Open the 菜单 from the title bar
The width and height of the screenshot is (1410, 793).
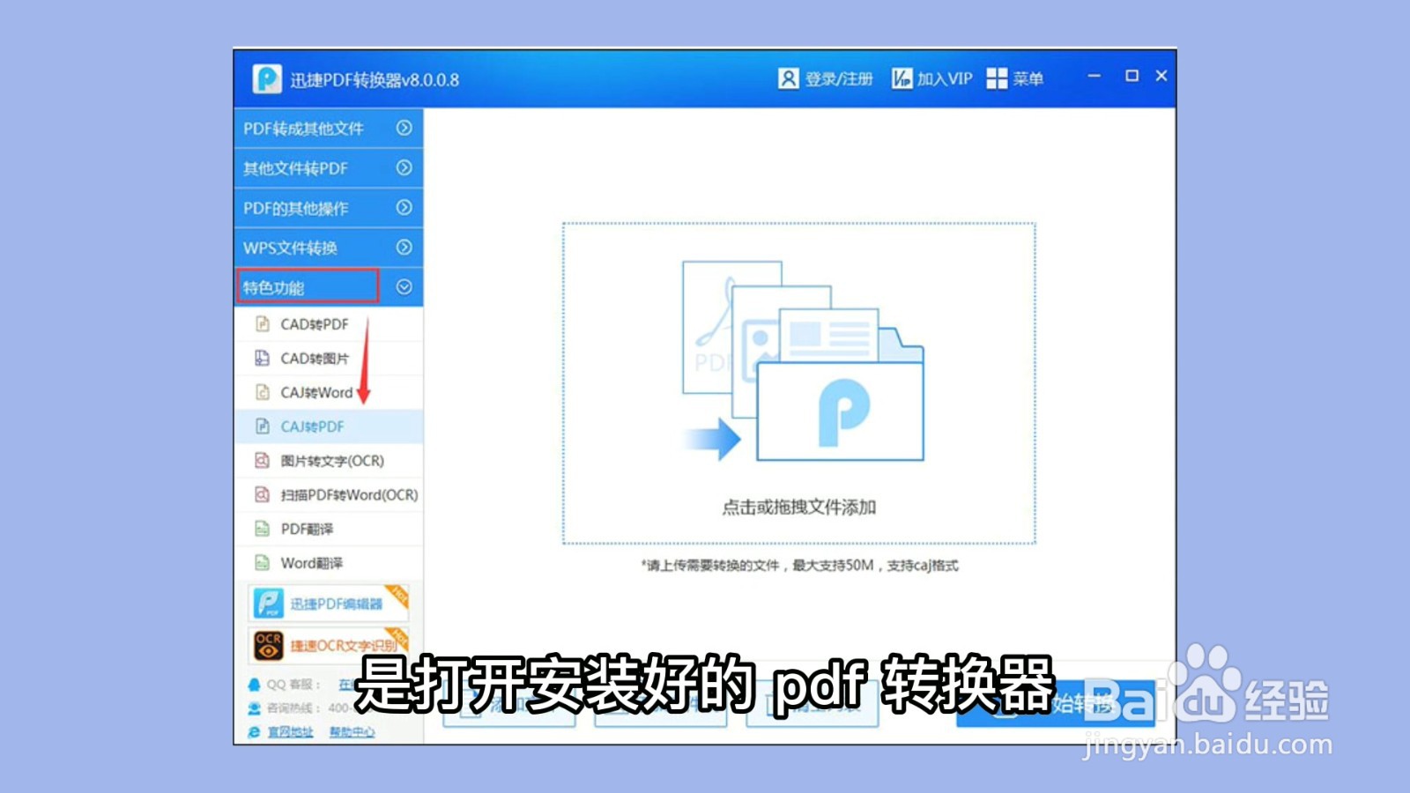pos(1016,78)
